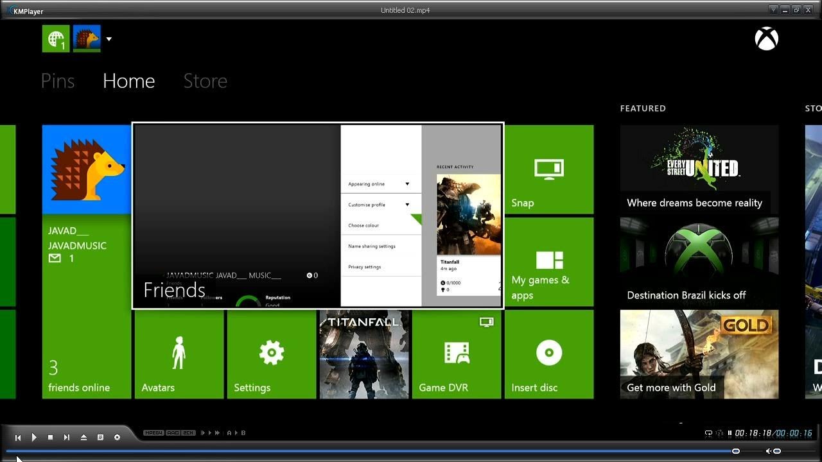The image size is (822, 462).
Task: Click the previous track button
Action: [18, 438]
